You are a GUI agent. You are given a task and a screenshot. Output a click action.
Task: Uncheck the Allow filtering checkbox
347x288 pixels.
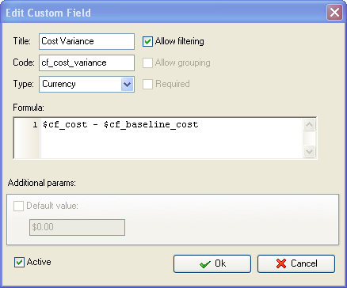point(147,41)
